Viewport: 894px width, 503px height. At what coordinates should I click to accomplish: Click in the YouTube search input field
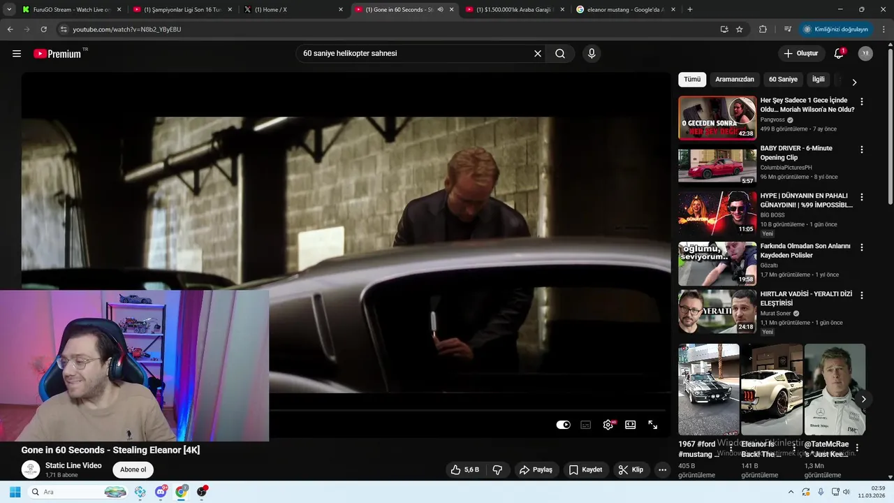(x=416, y=54)
